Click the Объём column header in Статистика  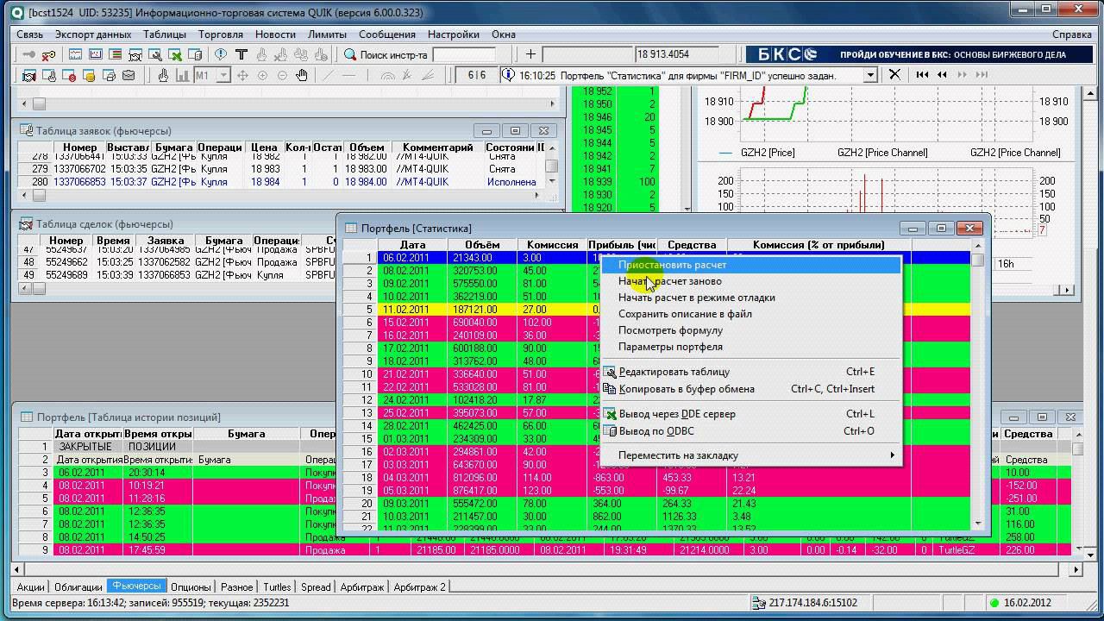click(483, 245)
